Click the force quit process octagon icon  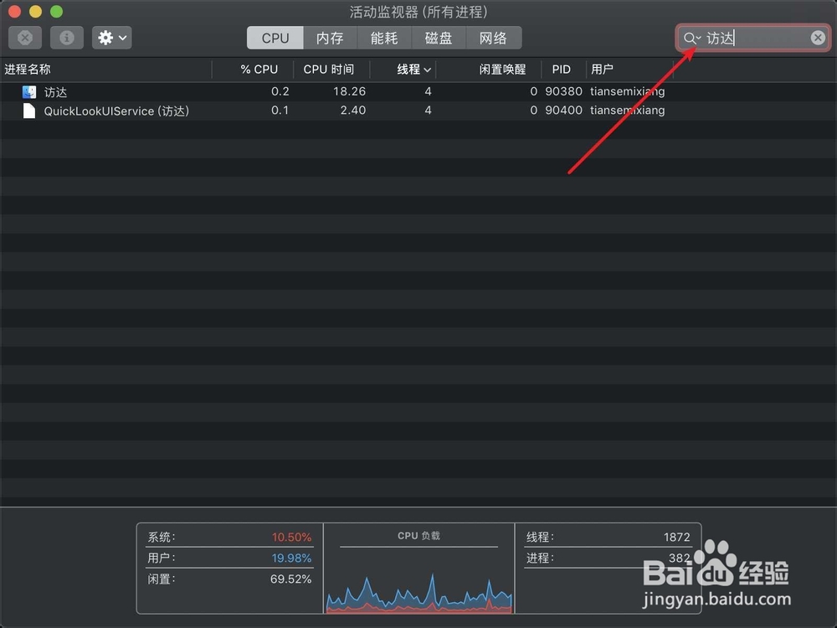25,38
